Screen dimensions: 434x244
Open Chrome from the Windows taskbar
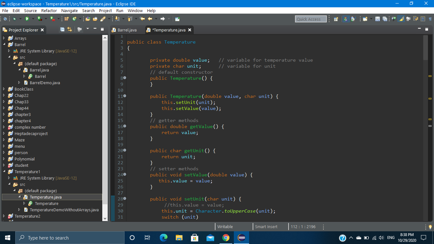tap(226, 238)
